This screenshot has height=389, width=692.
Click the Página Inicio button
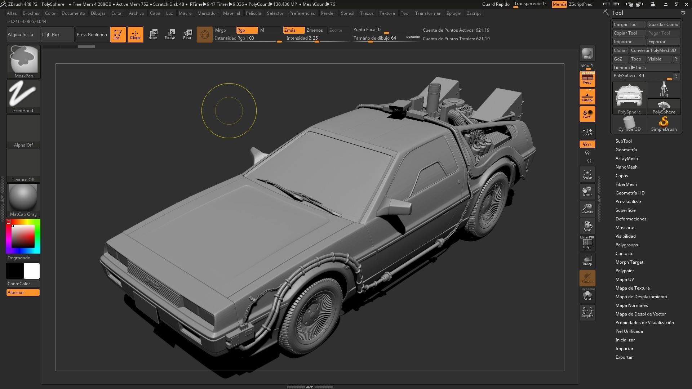coord(23,35)
